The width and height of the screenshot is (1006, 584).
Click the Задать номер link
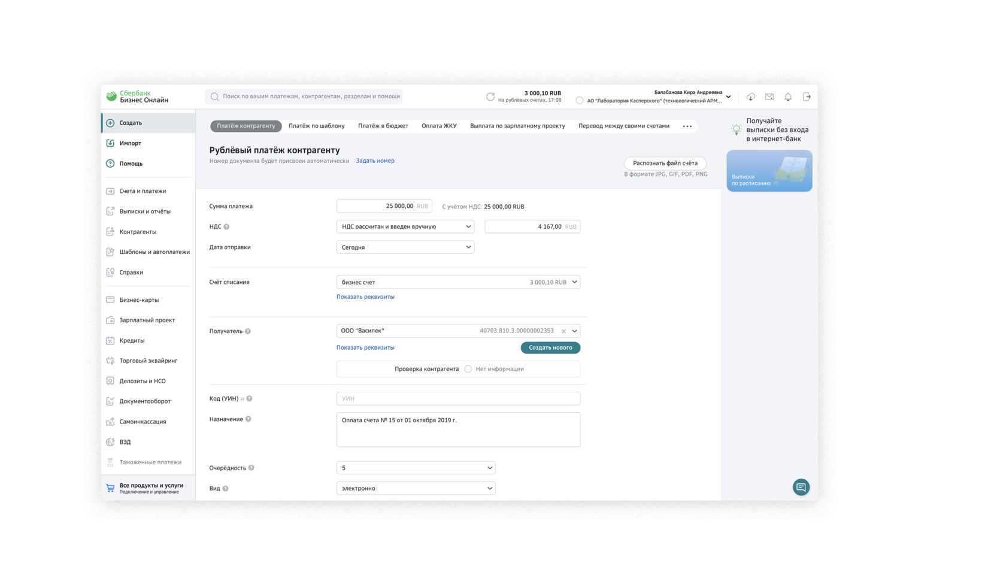click(375, 161)
